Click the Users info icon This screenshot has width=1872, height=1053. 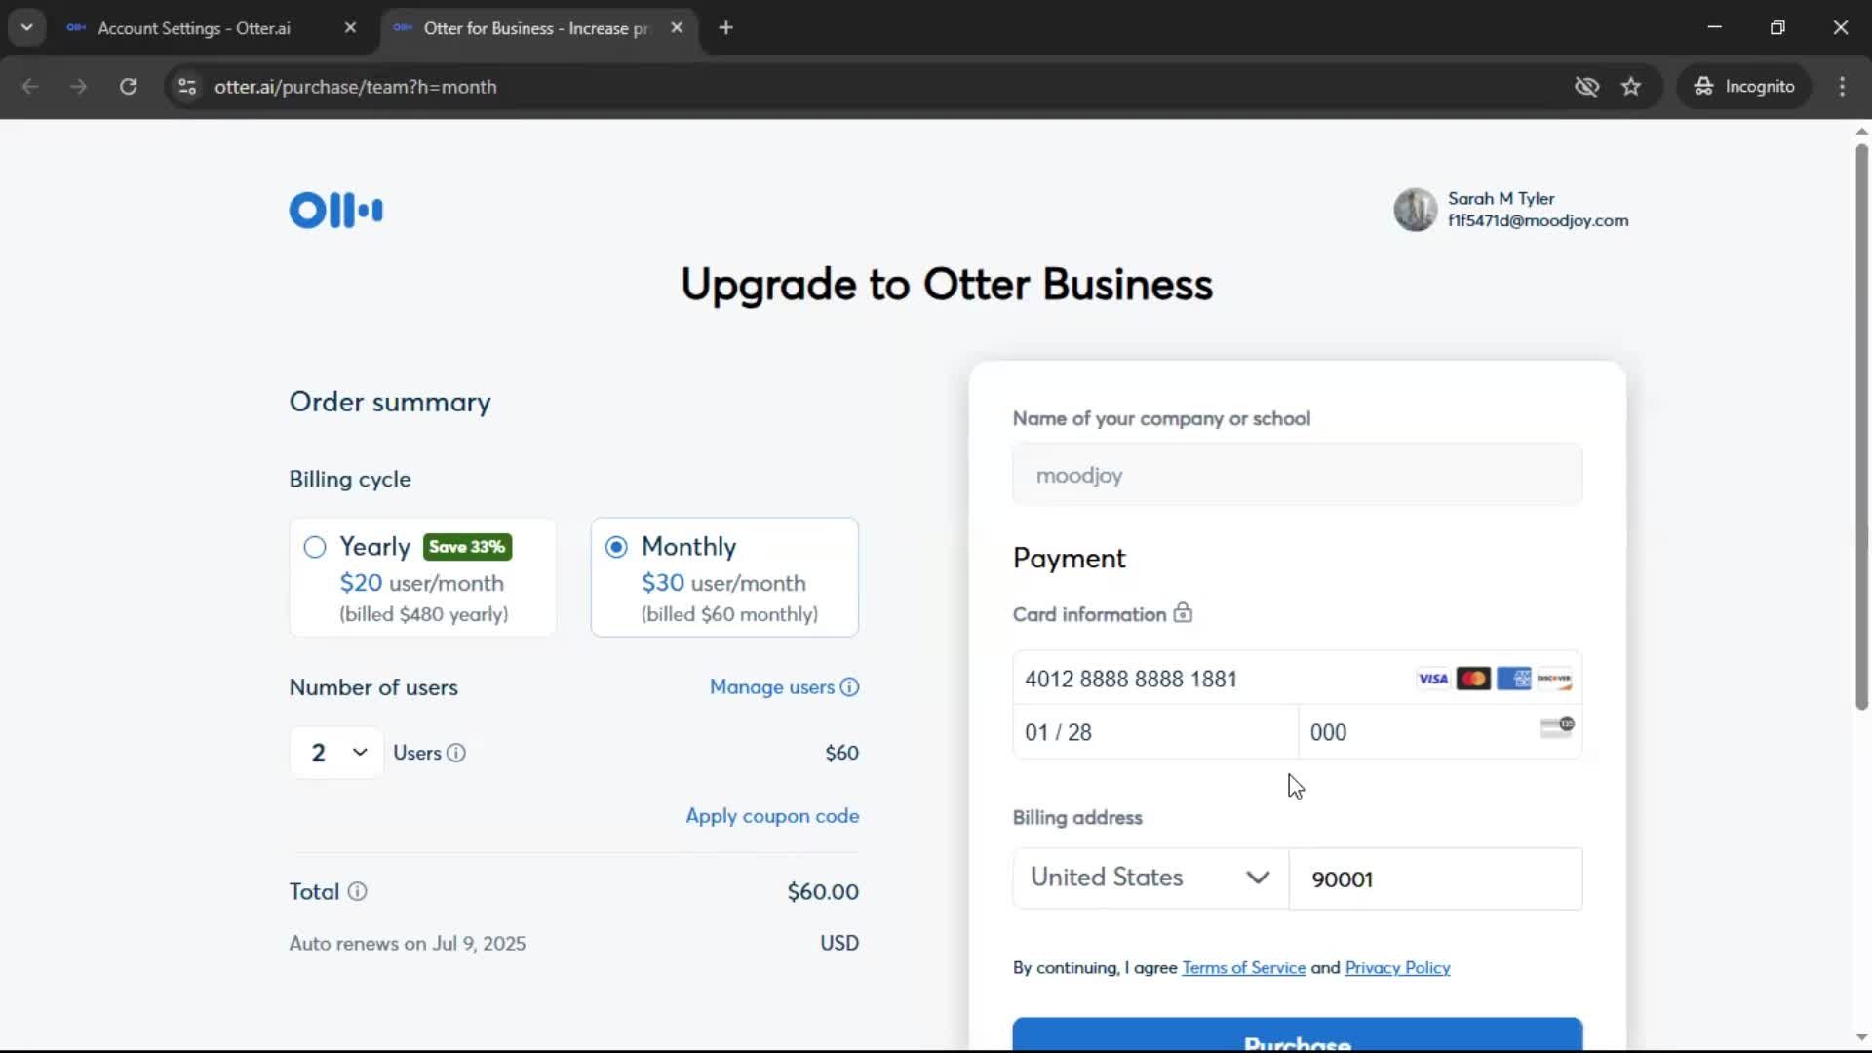456,753
